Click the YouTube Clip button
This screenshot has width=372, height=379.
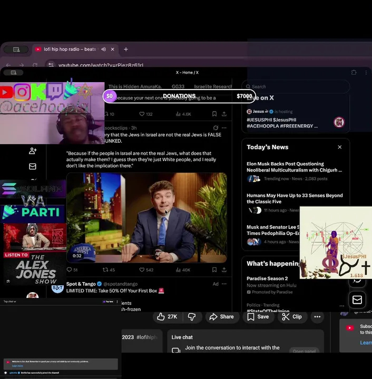point(292,317)
